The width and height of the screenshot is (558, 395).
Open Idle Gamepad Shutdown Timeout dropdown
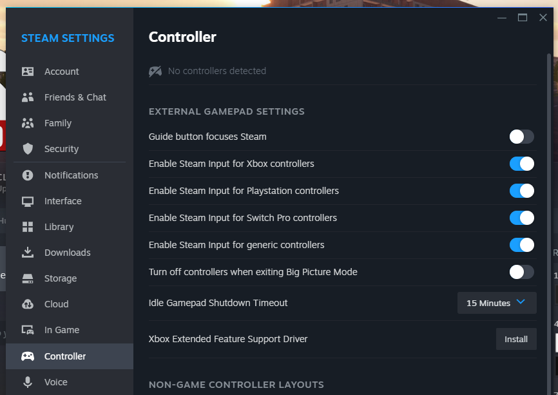(x=496, y=303)
